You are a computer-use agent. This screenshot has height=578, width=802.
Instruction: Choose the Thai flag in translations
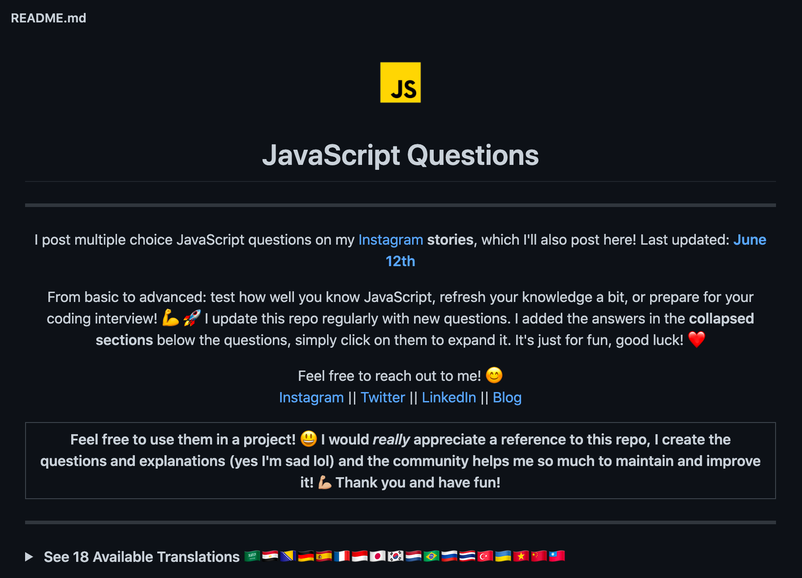(467, 556)
